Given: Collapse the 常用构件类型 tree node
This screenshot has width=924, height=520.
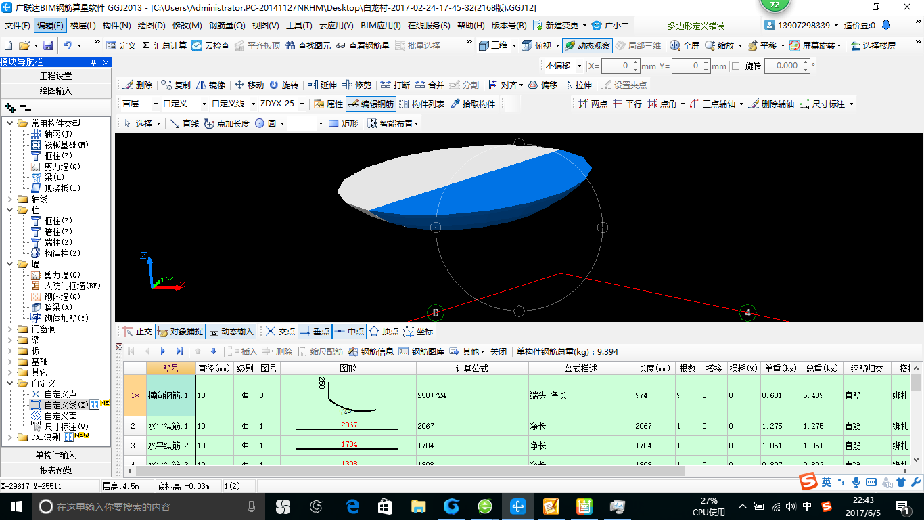Looking at the screenshot, I should [x=9, y=123].
